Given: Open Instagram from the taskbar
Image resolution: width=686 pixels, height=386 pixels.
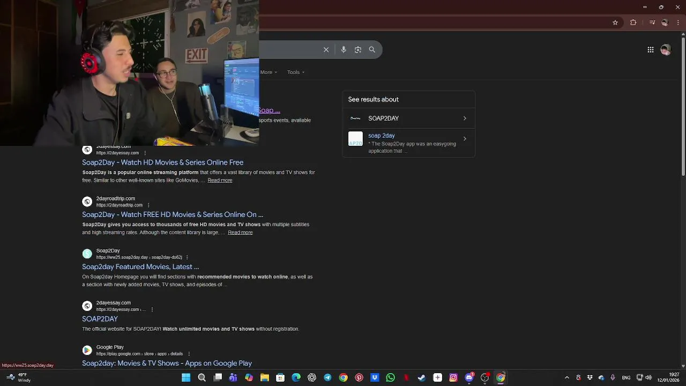Looking at the screenshot, I should [453, 377].
